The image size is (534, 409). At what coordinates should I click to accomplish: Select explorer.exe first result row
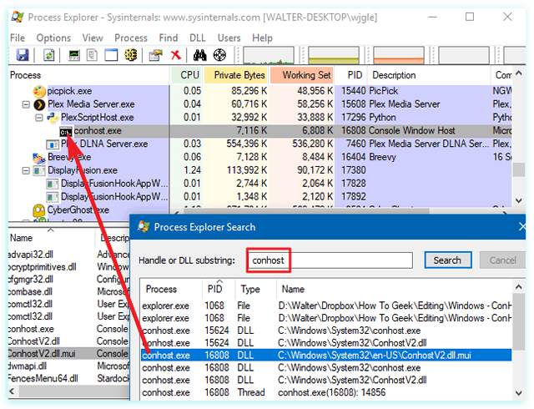pyautogui.click(x=326, y=305)
